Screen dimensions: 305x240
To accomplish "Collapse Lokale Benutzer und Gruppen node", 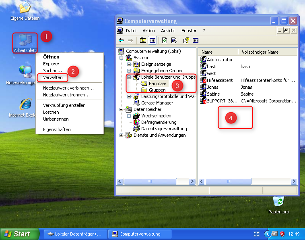I will [129, 77].
